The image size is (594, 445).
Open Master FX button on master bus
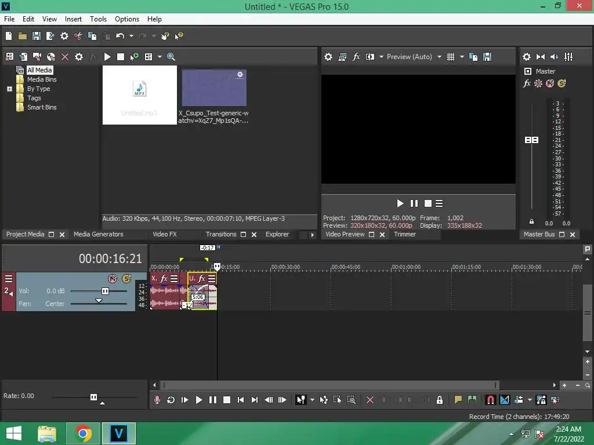tap(527, 83)
